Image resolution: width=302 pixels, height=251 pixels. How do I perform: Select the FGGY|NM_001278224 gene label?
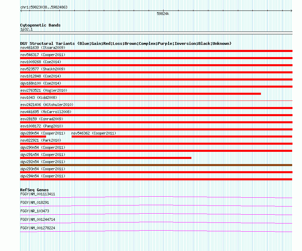[x=38, y=228]
